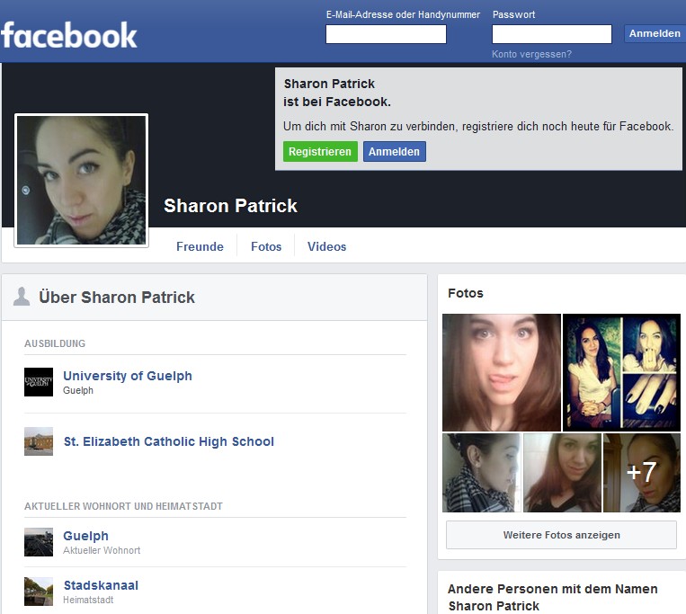Click the Über Sharon Patrick heading
Screen dimensions: 686x614
tap(116, 298)
